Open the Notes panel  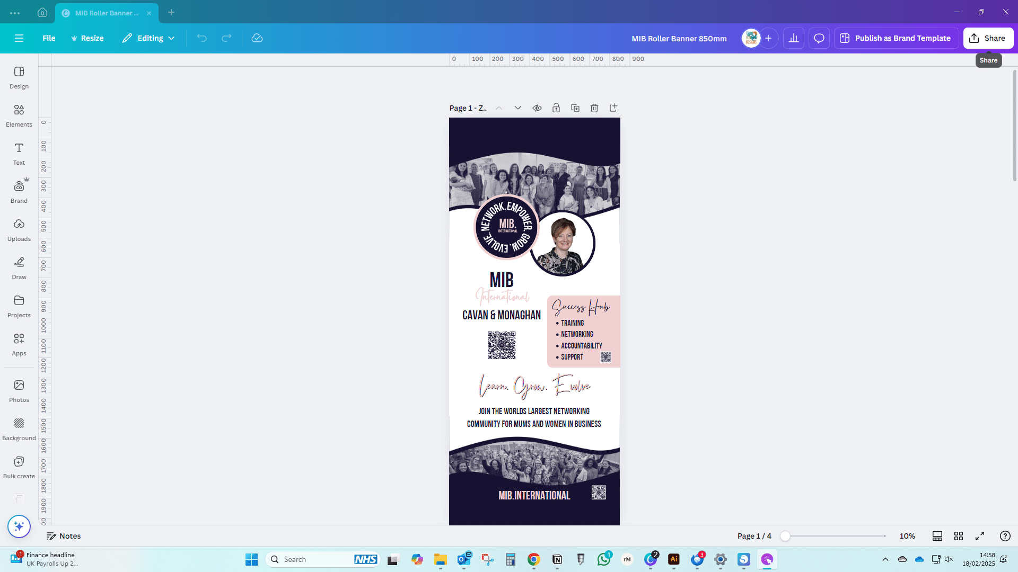click(x=64, y=536)
